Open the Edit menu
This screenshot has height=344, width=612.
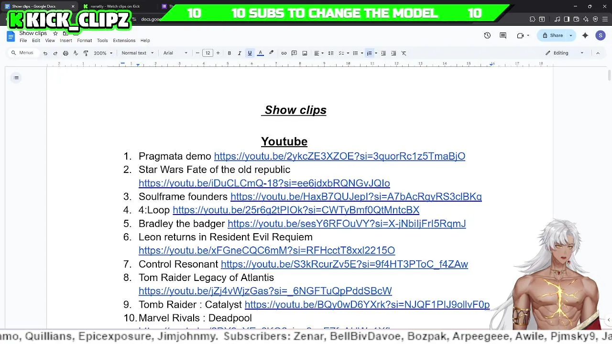pyautogui.click(x=36, y=41)
